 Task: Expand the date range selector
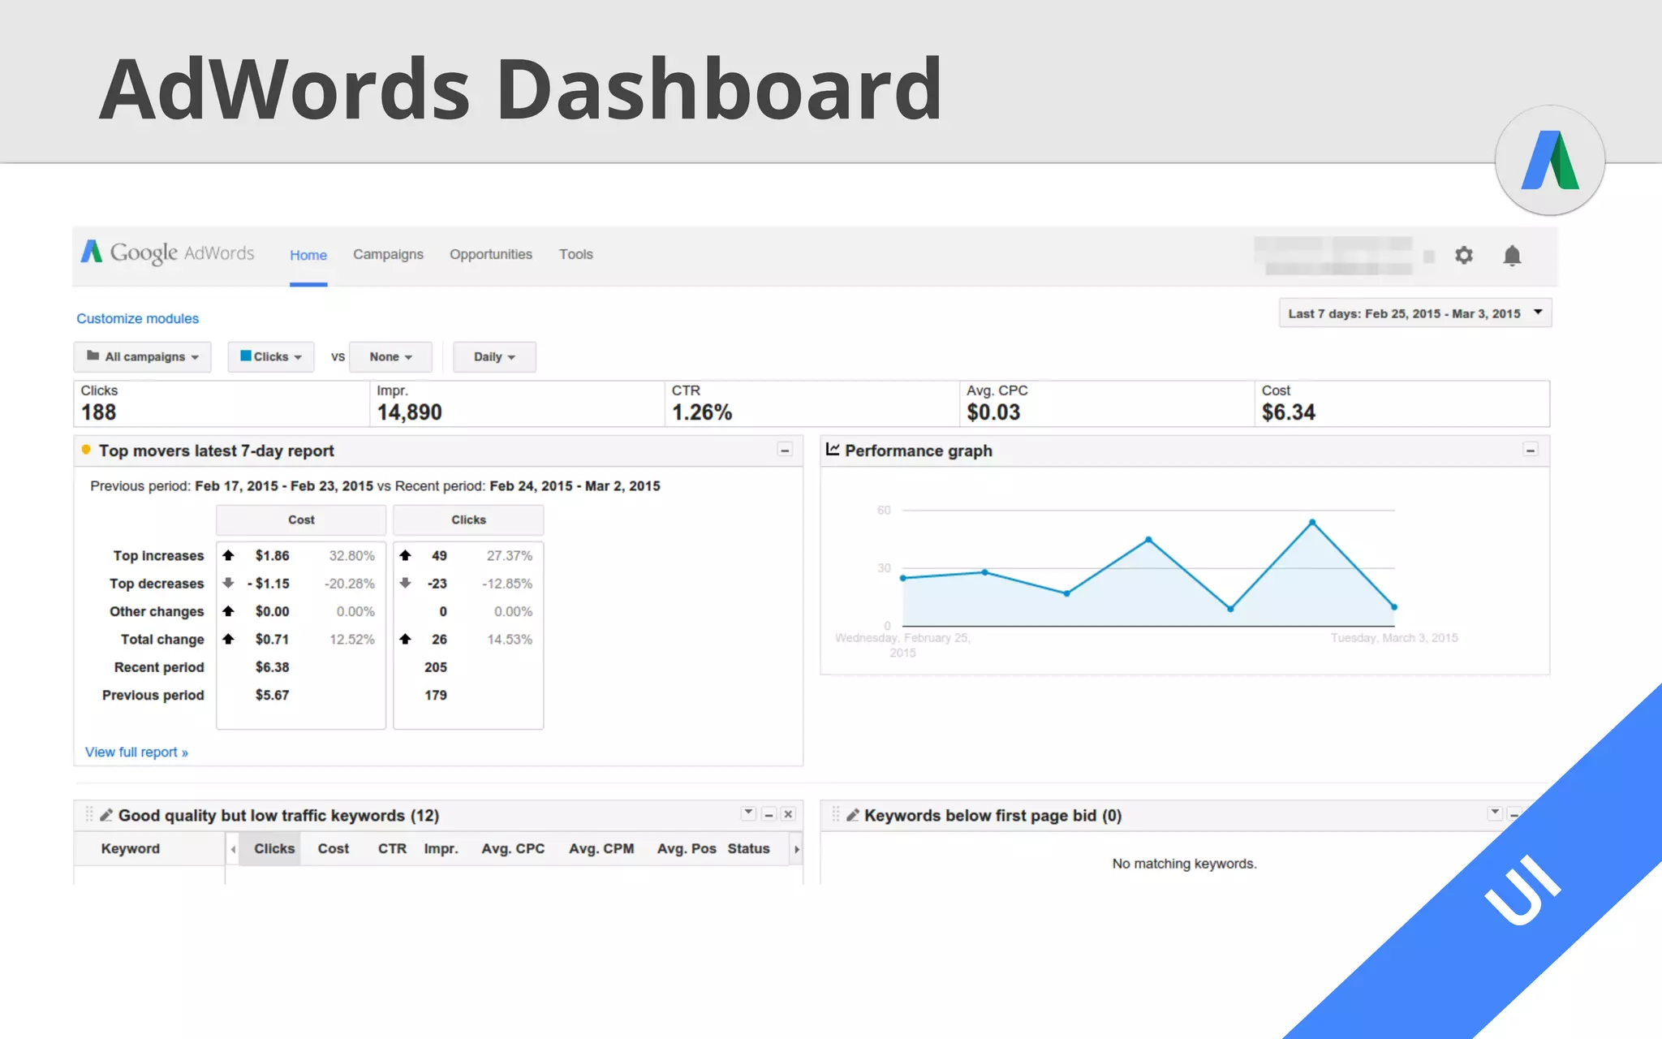[1414, 313]
